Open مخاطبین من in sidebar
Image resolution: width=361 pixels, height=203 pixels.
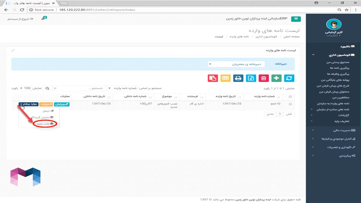pos(341,98)
